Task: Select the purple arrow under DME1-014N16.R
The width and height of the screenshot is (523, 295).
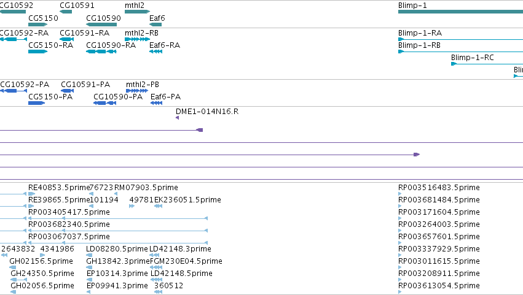Action: click(178, 118)
